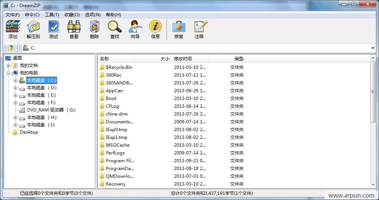Expand the 我的文档 tree node
This screenshot has width=379, height=200.
(8, 66)
